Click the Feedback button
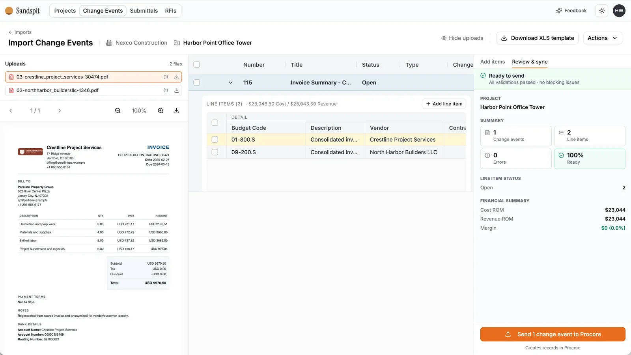The height and width of the screenshot is (355, 631). pos(571,11)
